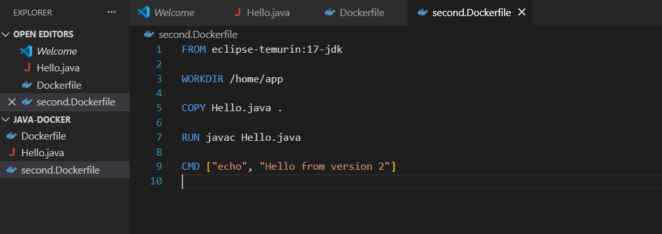
Task: Click CMD keyword on line 9
Action: coord(191,166)
